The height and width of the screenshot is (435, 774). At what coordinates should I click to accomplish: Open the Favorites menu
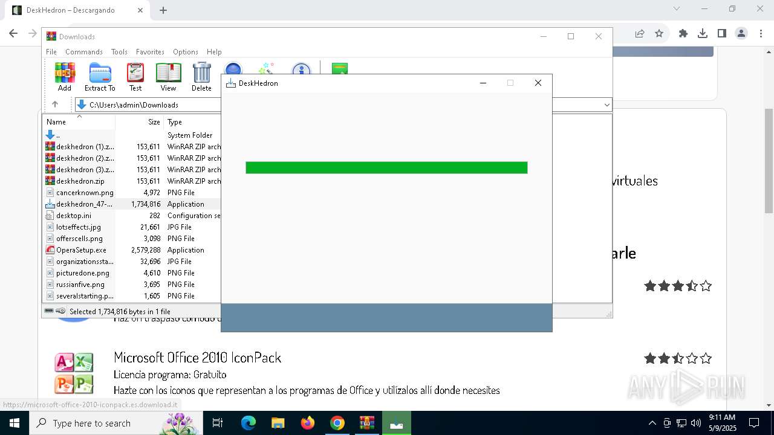(150, 52)
